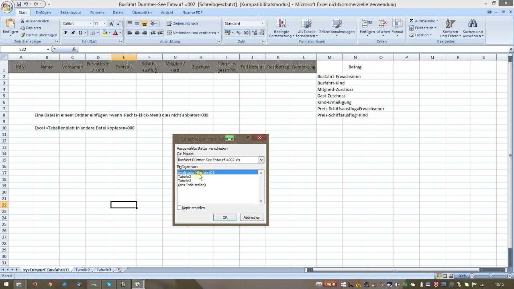Click the Bold formatting icon

(x=66, y=33)
